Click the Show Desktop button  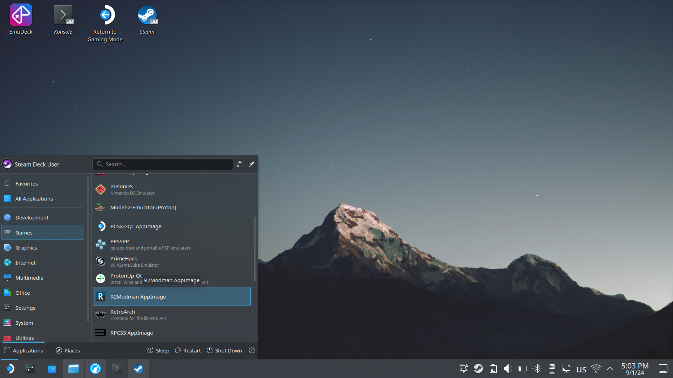(x=663, y=369)
